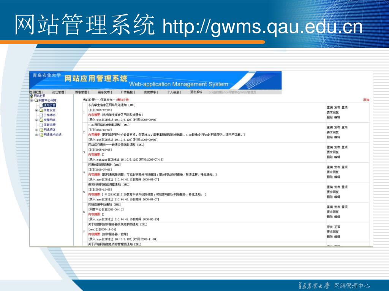Open article 教育科研网线路调整通知

pyautogui.click(x=105, y=185)
